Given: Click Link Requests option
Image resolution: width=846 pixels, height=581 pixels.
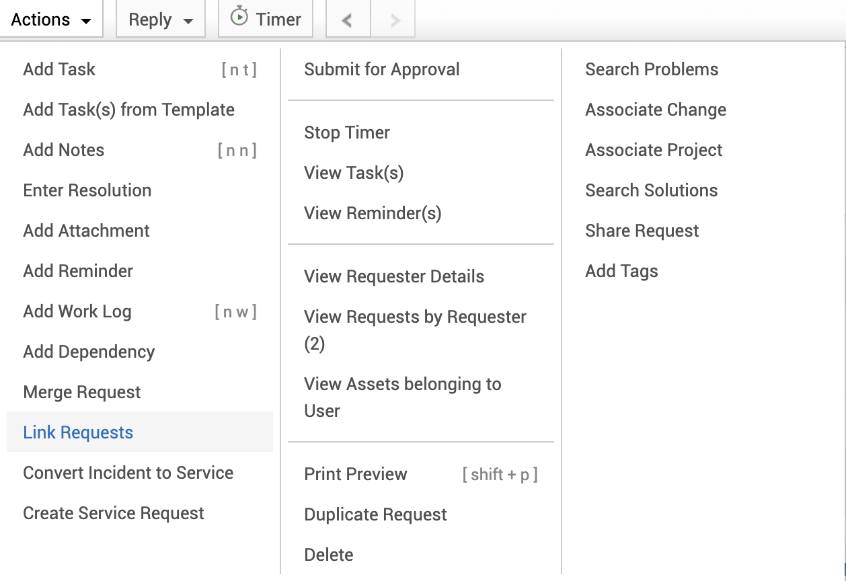Looking at the screenshot, I should [x=78, y=432].
